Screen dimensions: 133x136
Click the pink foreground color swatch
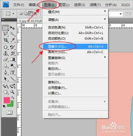[x=7, y=100]
